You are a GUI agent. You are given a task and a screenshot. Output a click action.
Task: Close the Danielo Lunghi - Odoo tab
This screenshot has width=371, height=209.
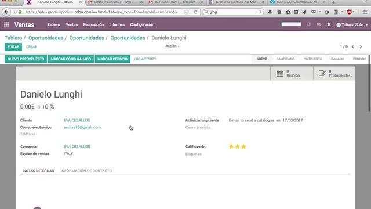point(81,2)
